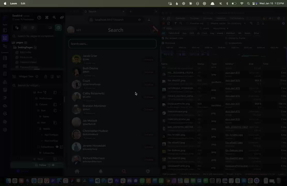The width and height of the screenshot is (287, 186).
Task: Switch to the Console tab in DevTools
Action: point(194,18)
